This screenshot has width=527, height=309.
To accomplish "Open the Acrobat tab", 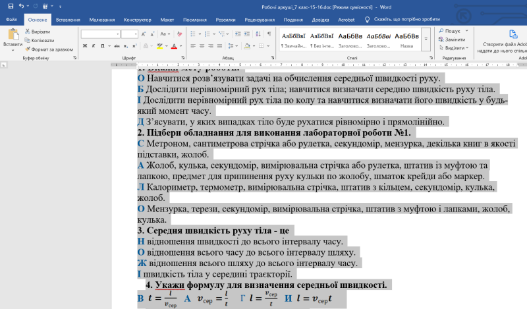I will coord(347,20).
